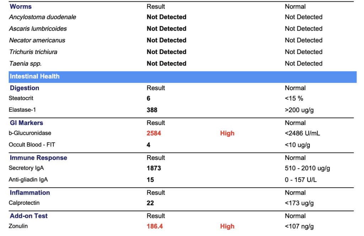Click the Secretory IgA value 1873
Viewport: 364px width, 236px height.
click(154, 168)
